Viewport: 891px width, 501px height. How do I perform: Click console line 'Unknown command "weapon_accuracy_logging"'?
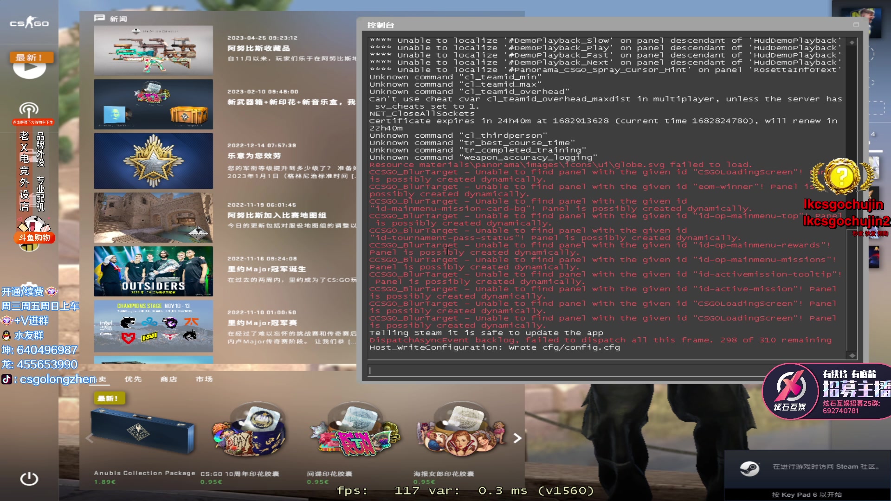pyautogui.click(x=483, y=157)
